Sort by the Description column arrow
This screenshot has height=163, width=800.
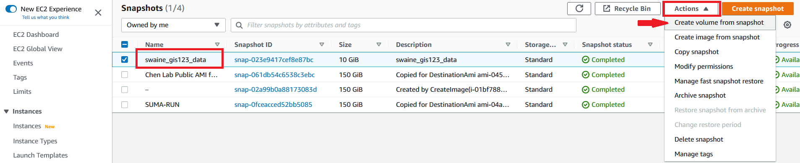click(508, 44)
